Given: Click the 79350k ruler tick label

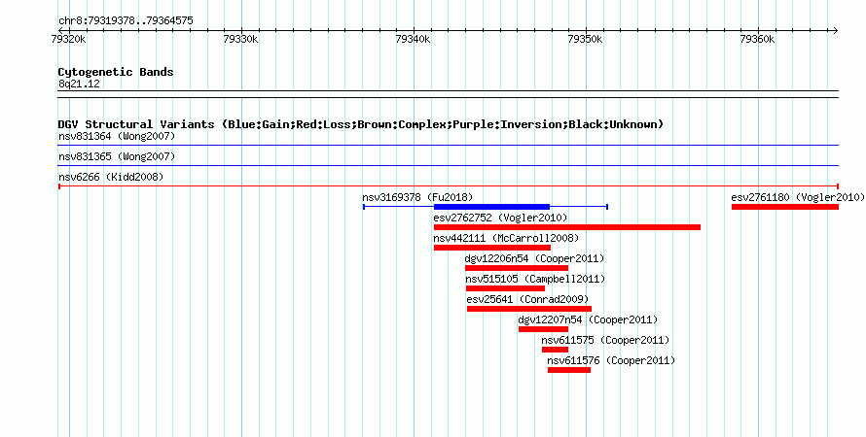Looking at the screenshot, I should pos(586,39).
